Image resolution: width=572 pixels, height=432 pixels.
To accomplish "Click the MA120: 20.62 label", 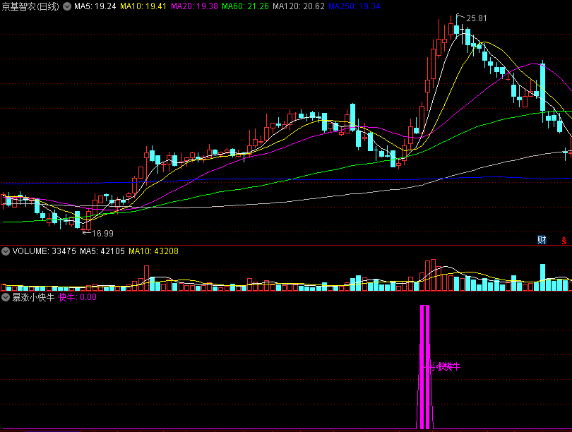I will tap(299, 6).
